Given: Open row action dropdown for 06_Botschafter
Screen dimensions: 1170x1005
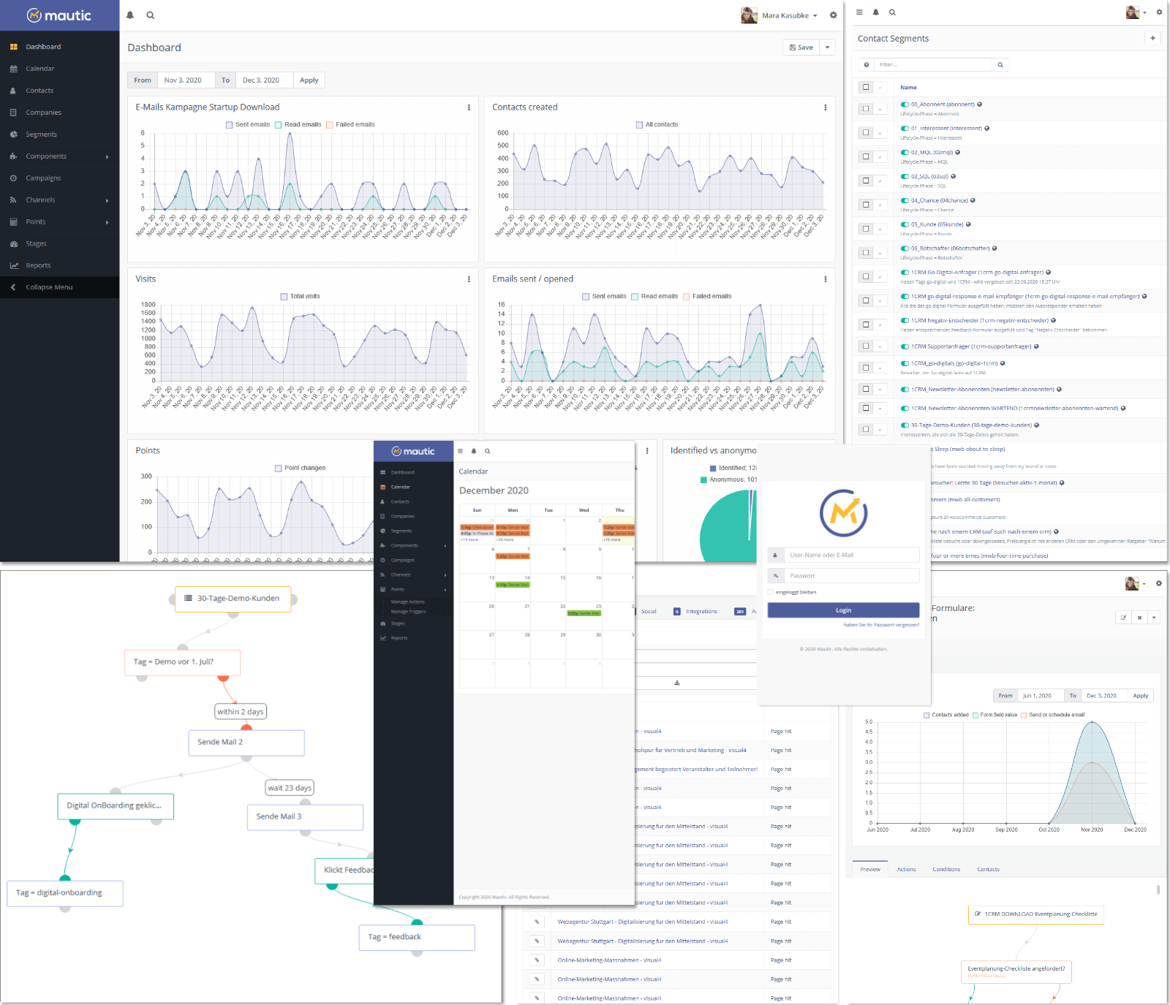Looking at the screenshot, I should [x=880, y=253].
